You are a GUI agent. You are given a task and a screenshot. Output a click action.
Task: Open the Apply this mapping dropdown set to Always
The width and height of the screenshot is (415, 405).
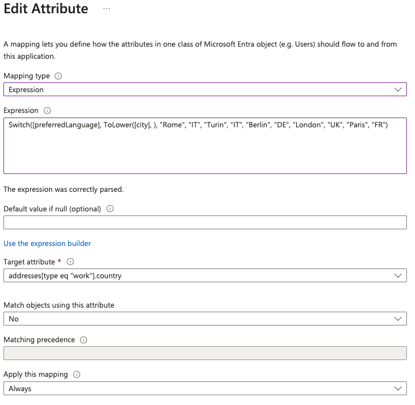205,388
